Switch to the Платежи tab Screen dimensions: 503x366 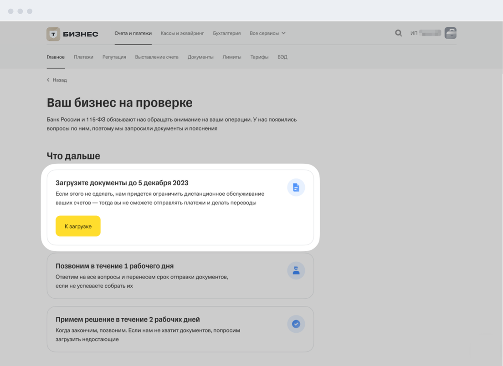(83, 57)
